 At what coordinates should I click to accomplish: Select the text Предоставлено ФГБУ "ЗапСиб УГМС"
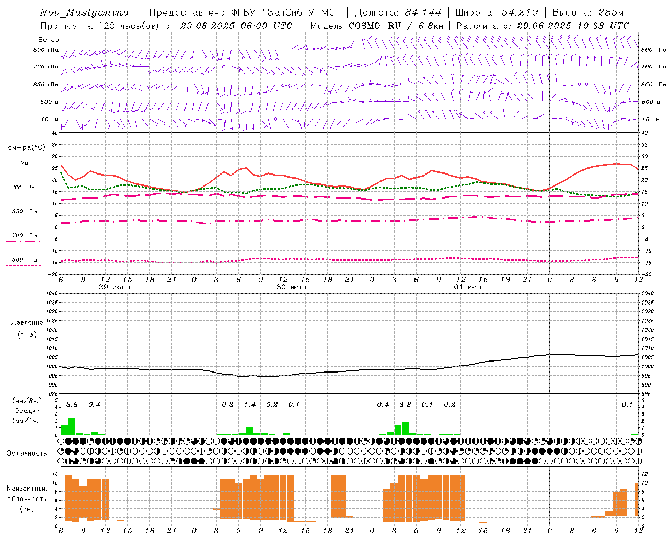[245, 13]
